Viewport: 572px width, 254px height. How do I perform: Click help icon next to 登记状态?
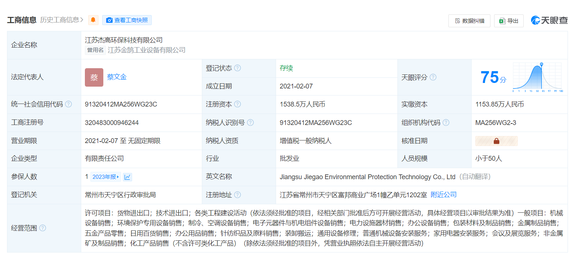click(x=238, y=68)
